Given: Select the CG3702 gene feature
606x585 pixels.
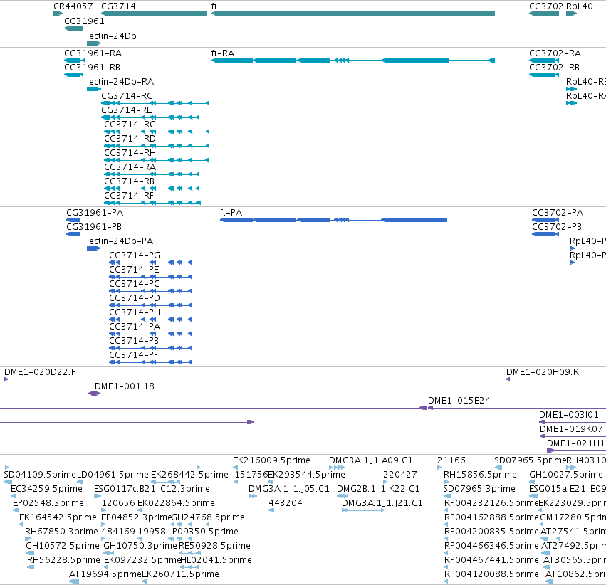Looking at the screenshot, I should (x=544, y=14).
